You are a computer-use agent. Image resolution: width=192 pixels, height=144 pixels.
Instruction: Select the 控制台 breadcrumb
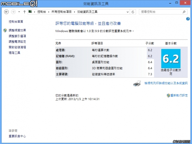click(x=42, y=12)
